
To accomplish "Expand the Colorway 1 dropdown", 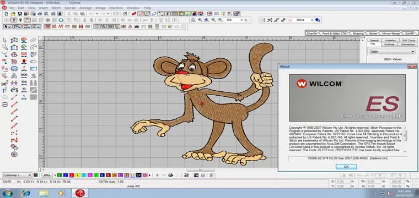I will pos(18,175).
